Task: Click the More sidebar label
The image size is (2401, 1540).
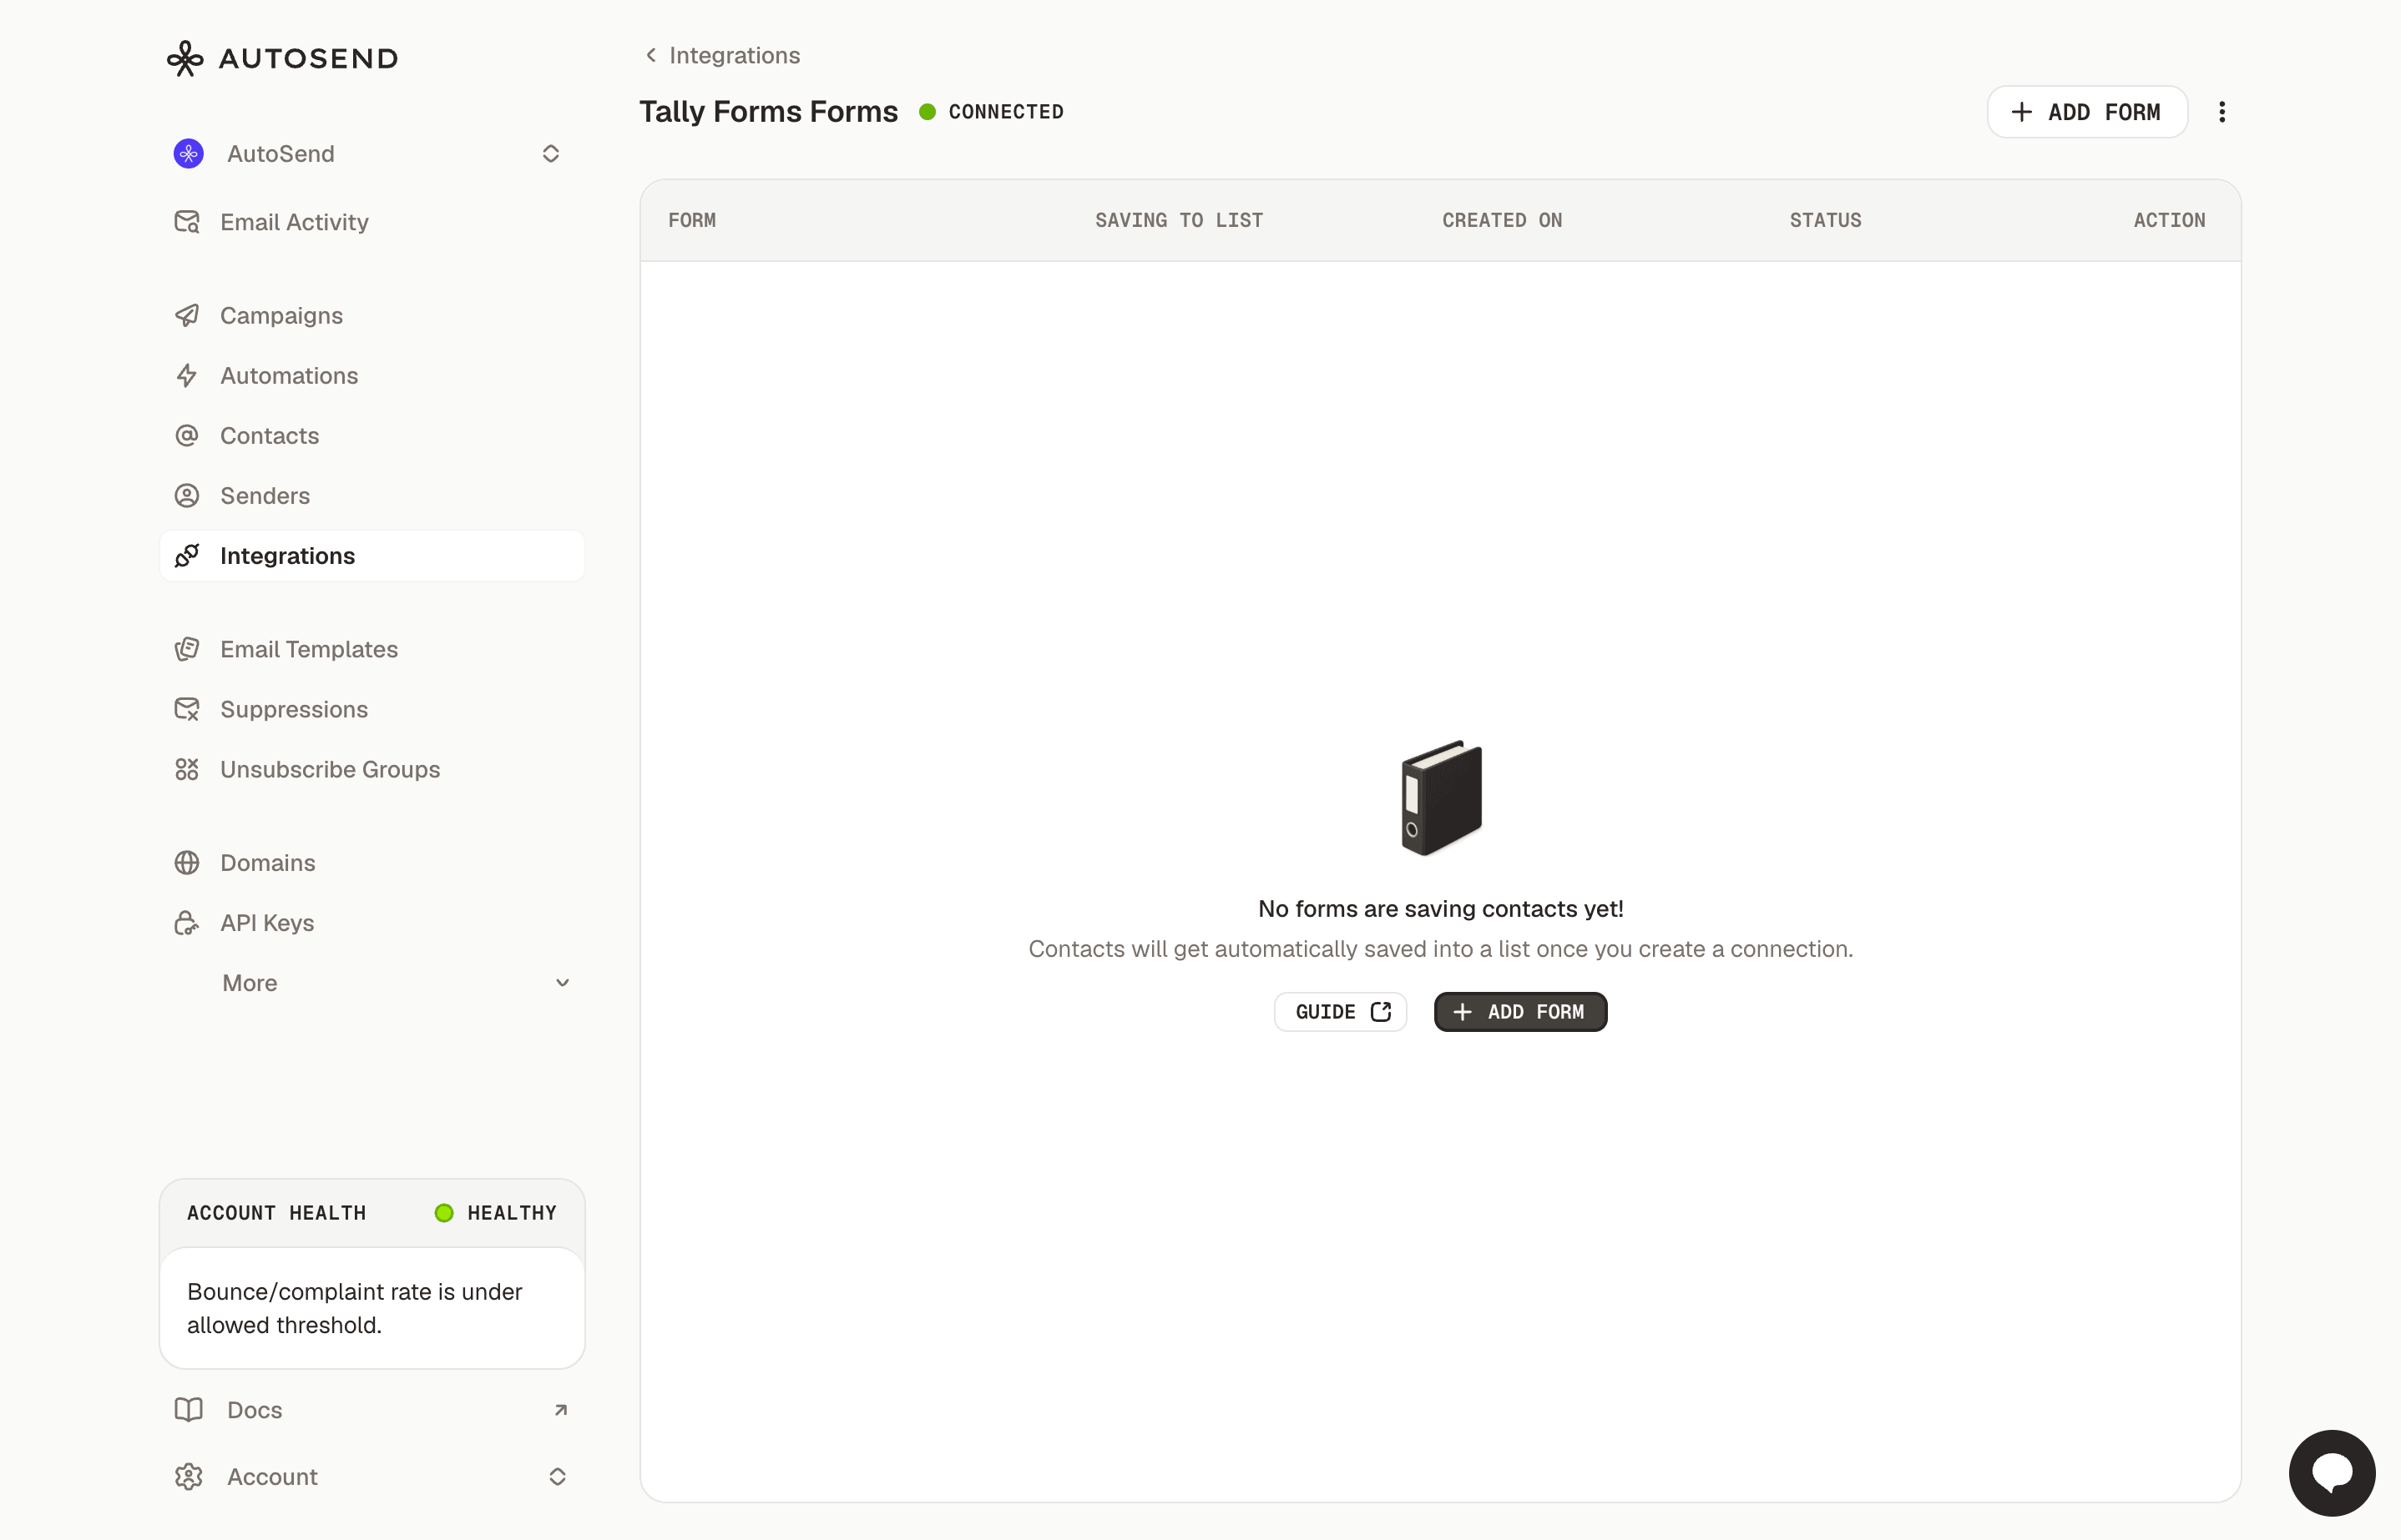Action: [x=250, y=983]
